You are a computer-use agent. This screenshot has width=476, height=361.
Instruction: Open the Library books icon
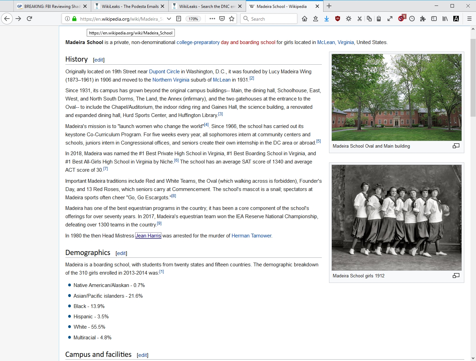pyautogui.click(x=445, y=19)
